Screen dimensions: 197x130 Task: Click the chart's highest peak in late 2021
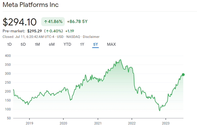tap(121, 60)
